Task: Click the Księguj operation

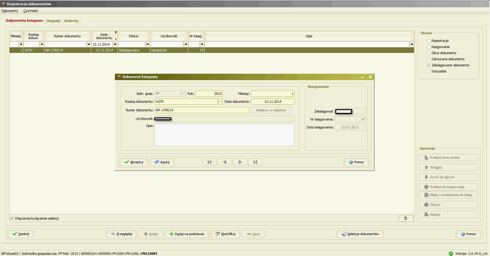Action: coord(448,214)
